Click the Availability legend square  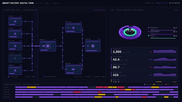pos(149,27)
